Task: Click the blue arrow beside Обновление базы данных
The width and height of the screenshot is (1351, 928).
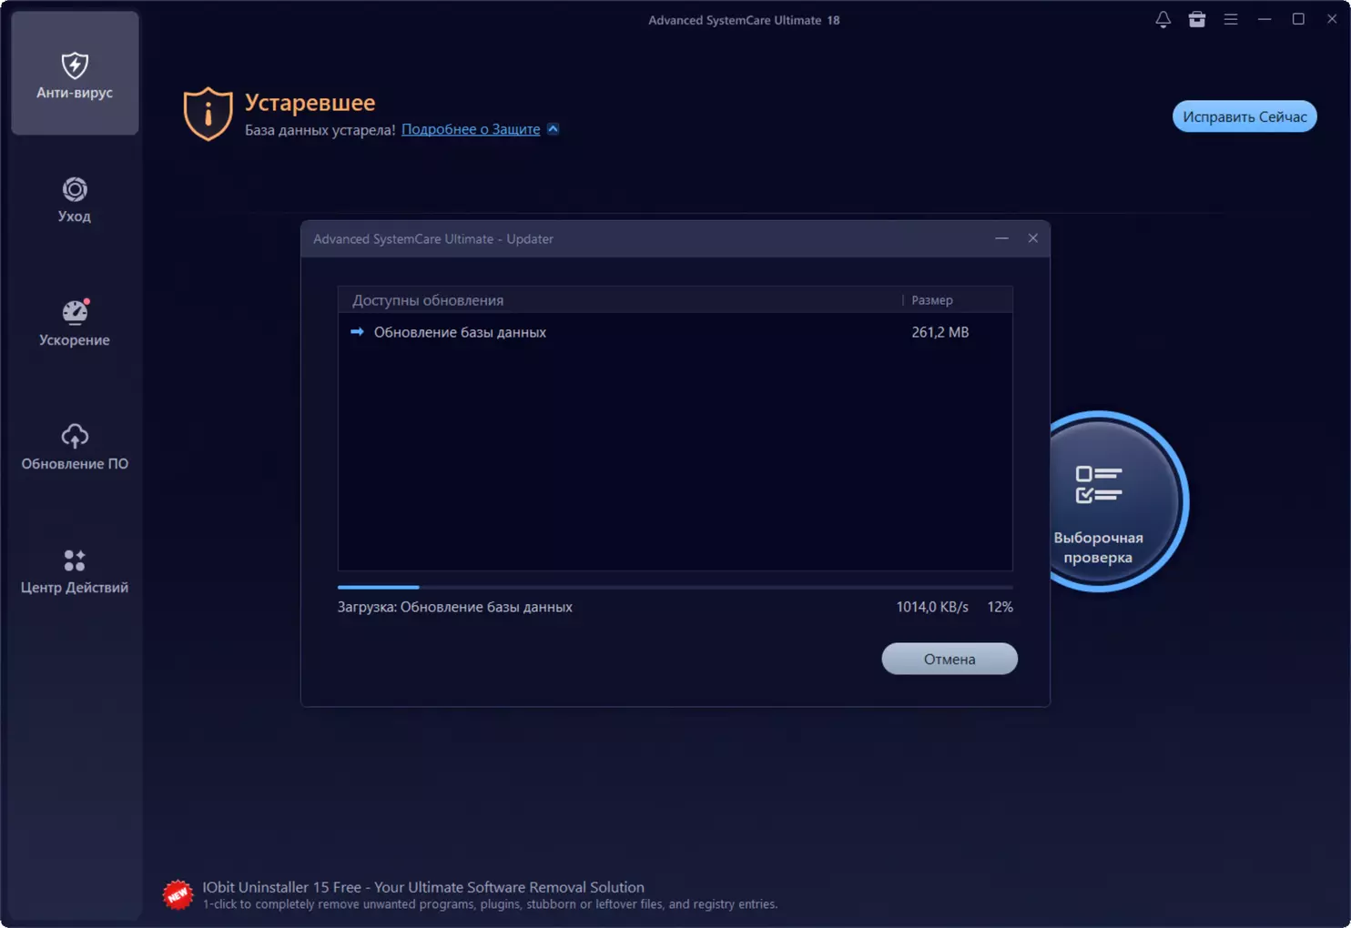Action: pos(357,332)
